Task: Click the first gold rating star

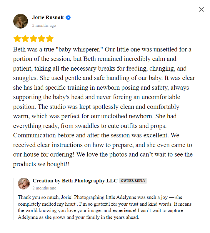Action: tap(17, 39)
